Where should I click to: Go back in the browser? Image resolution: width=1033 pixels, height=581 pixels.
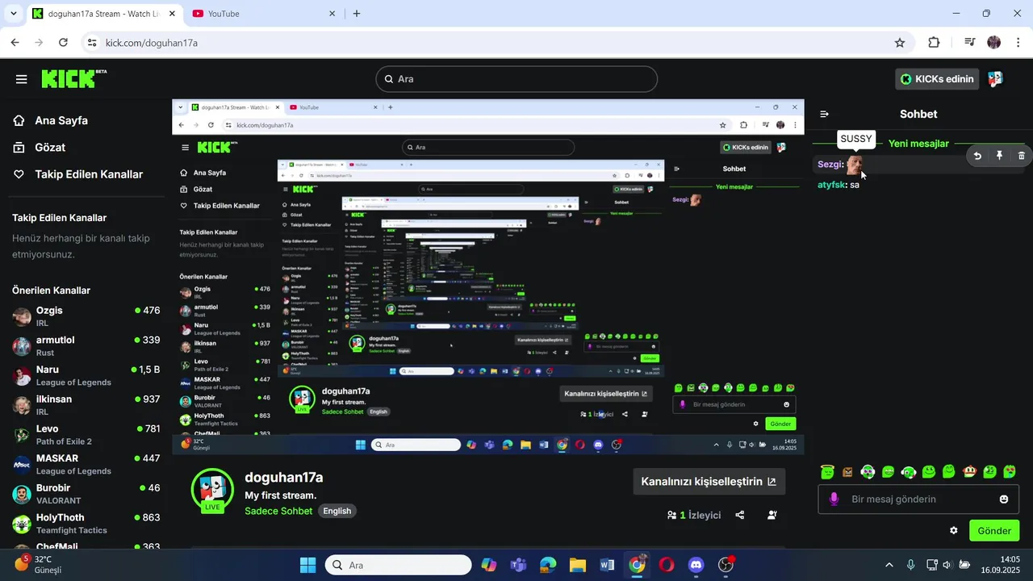15,43
